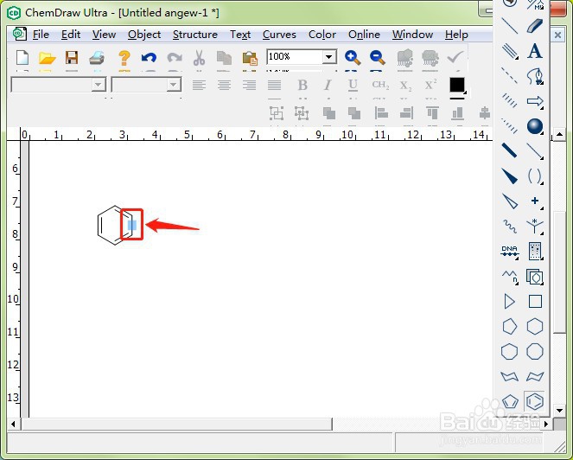Viewport: 573px width, 460px height.
Task: Select the Arrow tool
Action: point(535,101)
